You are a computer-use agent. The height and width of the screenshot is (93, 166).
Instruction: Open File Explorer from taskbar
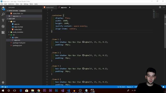click(33, 90)
